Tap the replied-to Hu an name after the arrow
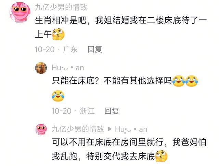219x166 pixels. 131,129
